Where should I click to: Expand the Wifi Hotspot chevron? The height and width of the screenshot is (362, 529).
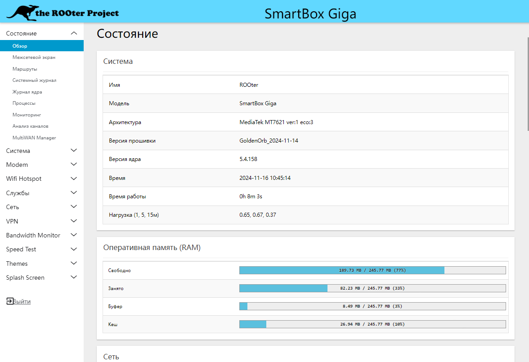pyautogui.click(x=74, y=179)
